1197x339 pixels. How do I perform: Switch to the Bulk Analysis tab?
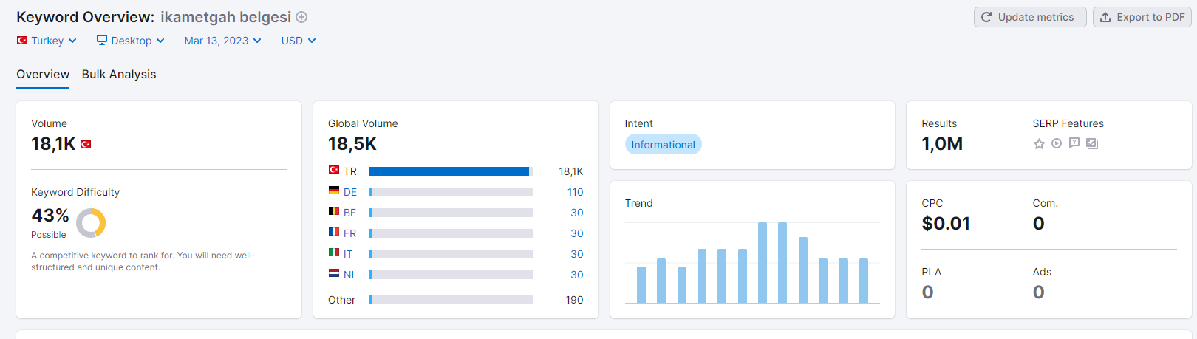[119, 75]
